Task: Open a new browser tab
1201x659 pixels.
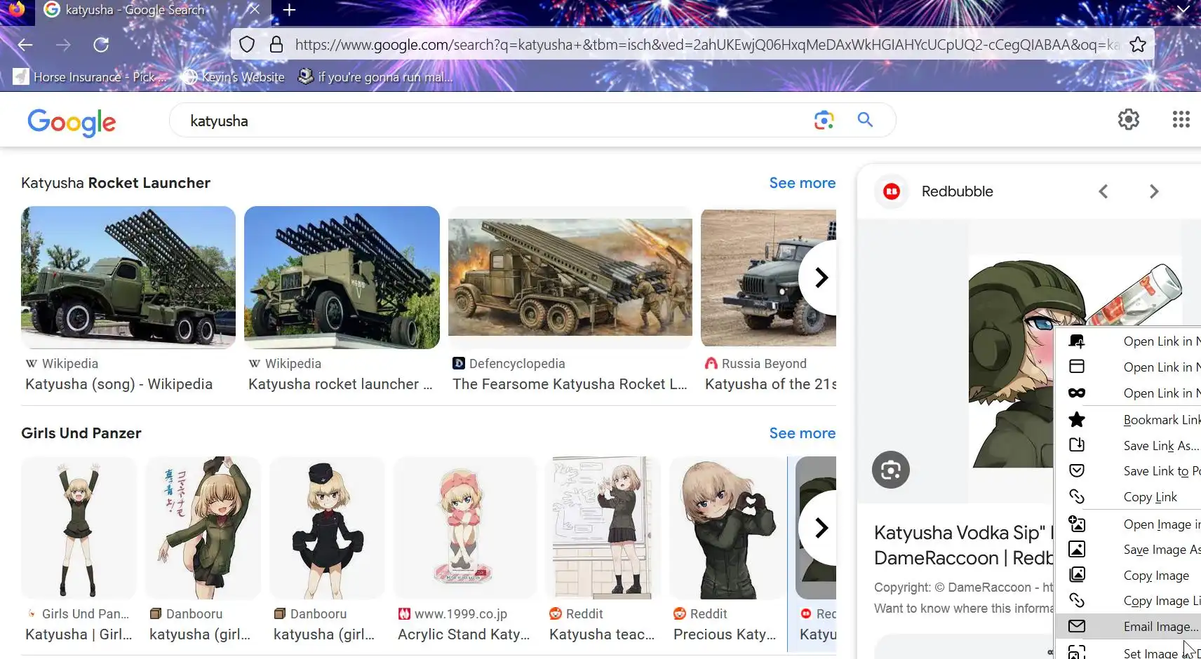Action: pyautogui.click(x=289, y=10)
